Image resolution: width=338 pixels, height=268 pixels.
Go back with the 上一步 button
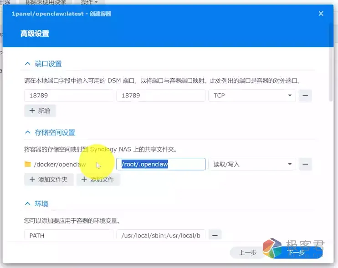pos(248,253)
